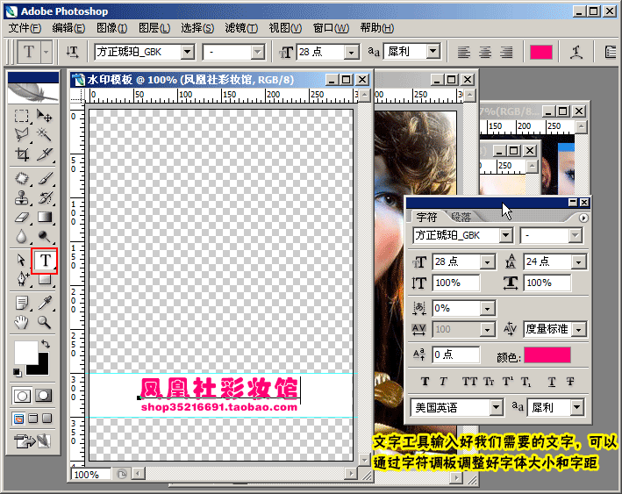Open leading 24 点 dropdown
This screenshot has height=494, width=622.
(x=579, y=261)
